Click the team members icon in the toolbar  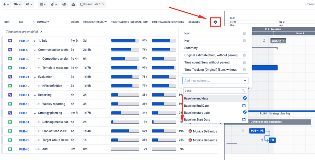click(x=64, y=4)
